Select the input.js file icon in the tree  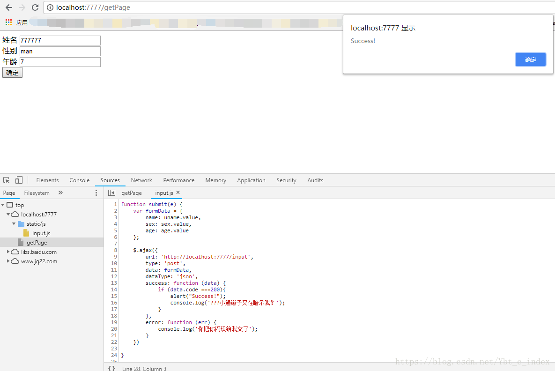pos(26,233)
